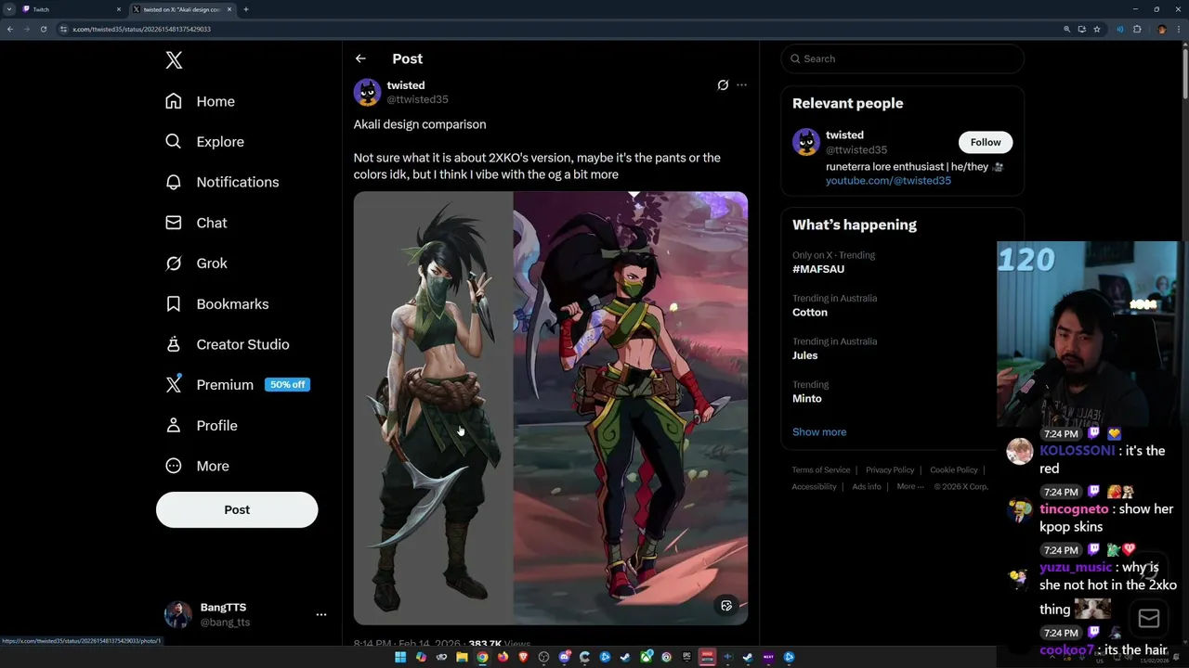Screen dimensions: 1189x668
Task: Click the mail envelope overlay button
Action: [1149, 618]
